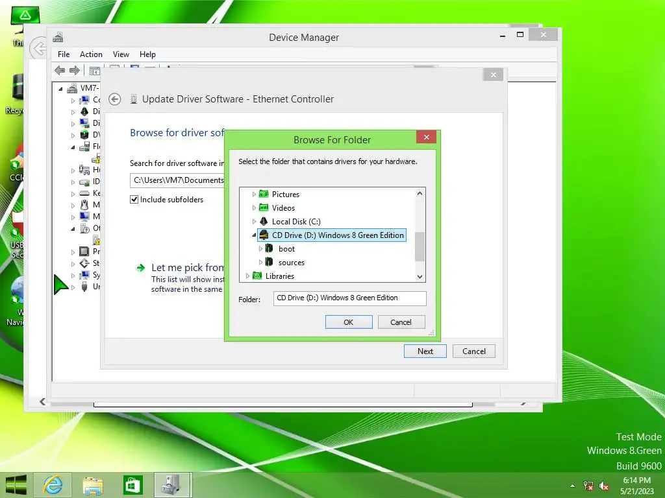Click the Folder name input field

349,298
